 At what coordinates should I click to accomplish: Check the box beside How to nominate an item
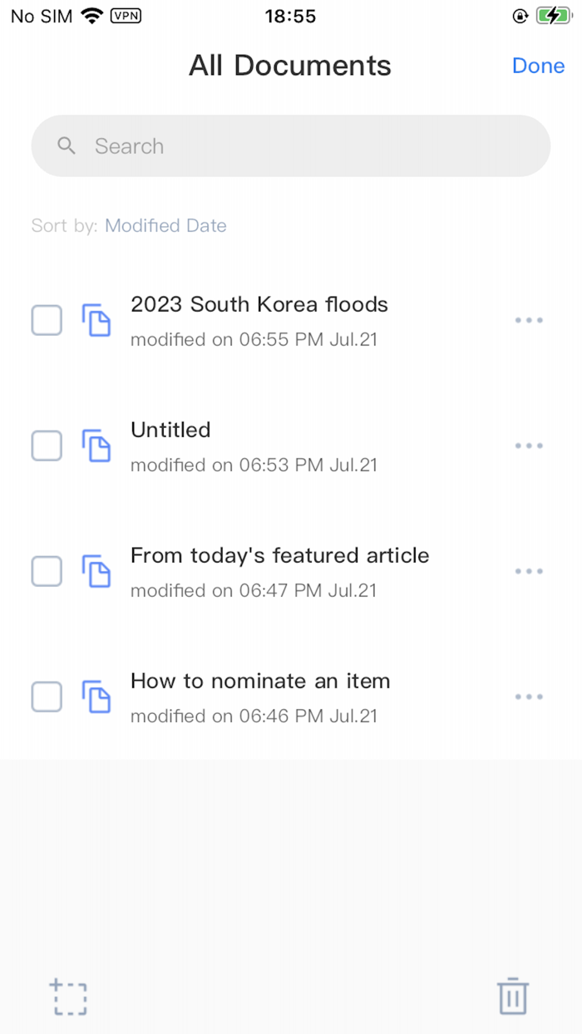point(47,697)
